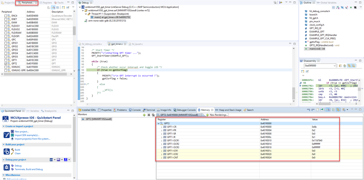Click the Terminate, Build and Debug link
The image size is (364, 180).
(x=29, y=169)
